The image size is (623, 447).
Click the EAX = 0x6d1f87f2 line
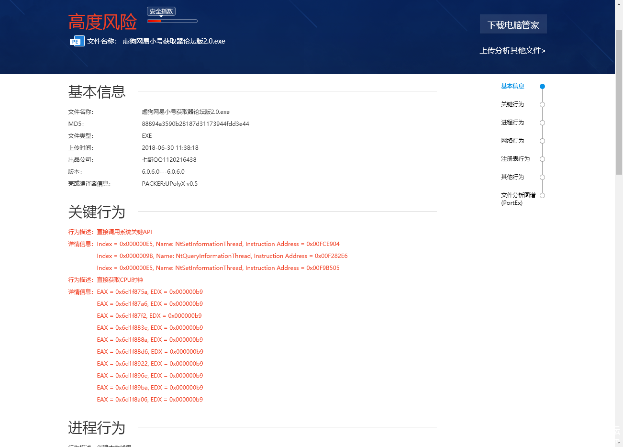[149, 316]
